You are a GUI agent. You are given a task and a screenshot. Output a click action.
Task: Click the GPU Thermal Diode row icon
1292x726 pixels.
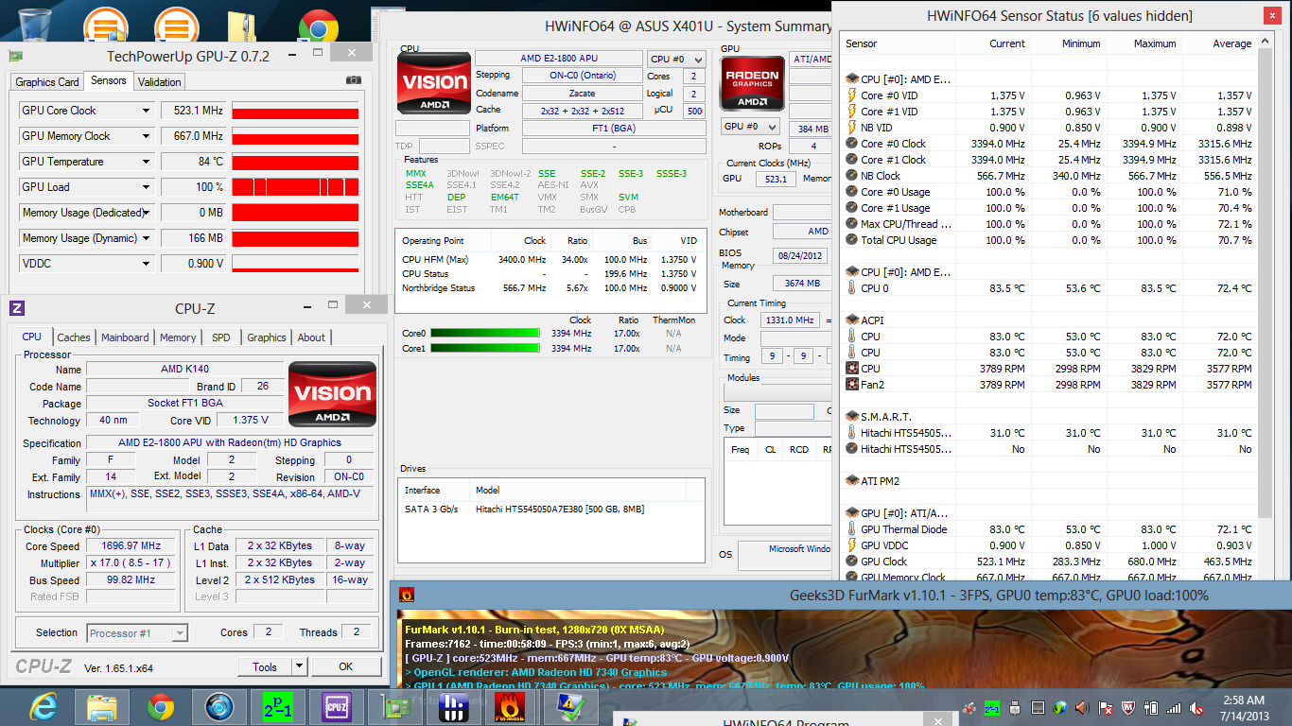(x=851, y=529)
